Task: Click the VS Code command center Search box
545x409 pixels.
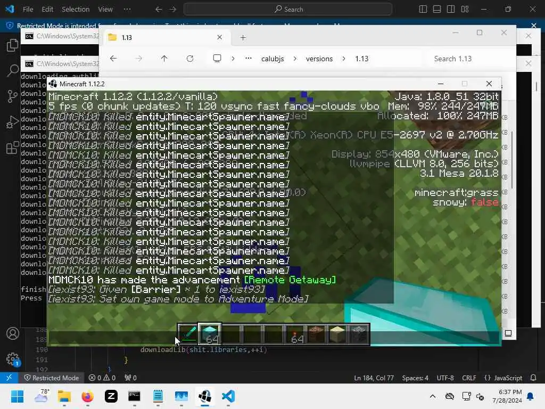Action: 288,10
